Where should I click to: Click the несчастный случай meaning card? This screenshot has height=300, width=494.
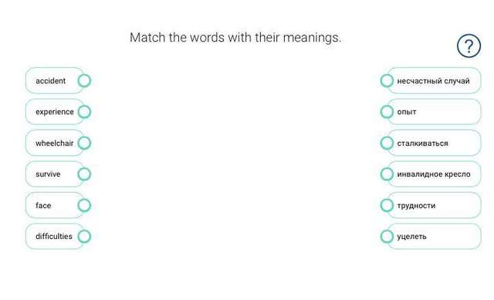coord(434,80)
